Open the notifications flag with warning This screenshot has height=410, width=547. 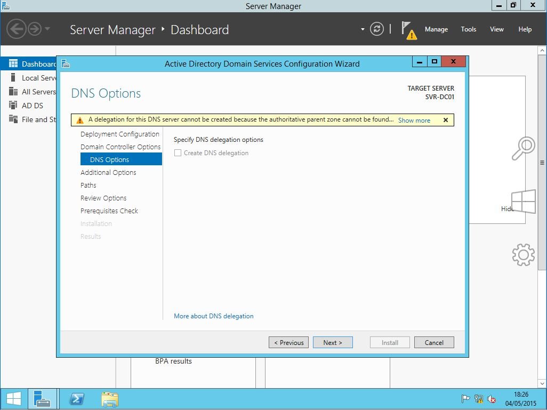[408, 30]
